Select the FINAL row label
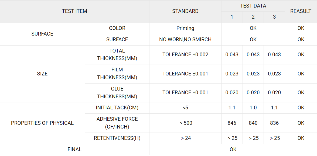 [x=74, y=149]
